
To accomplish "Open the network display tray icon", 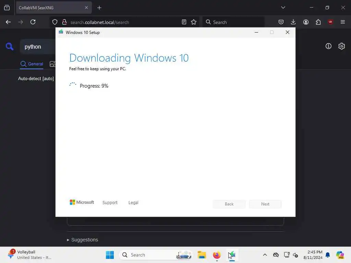I will coord(287,255).
